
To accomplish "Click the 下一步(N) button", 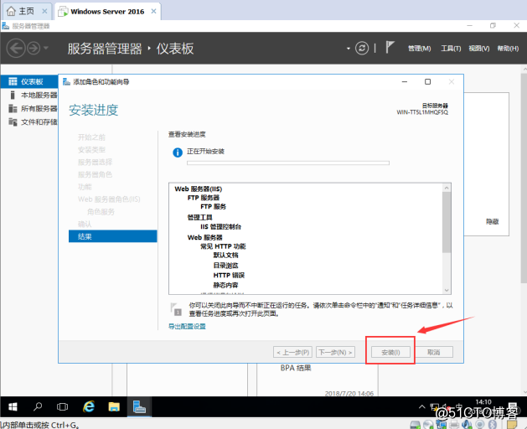I will tap(335, 353).
